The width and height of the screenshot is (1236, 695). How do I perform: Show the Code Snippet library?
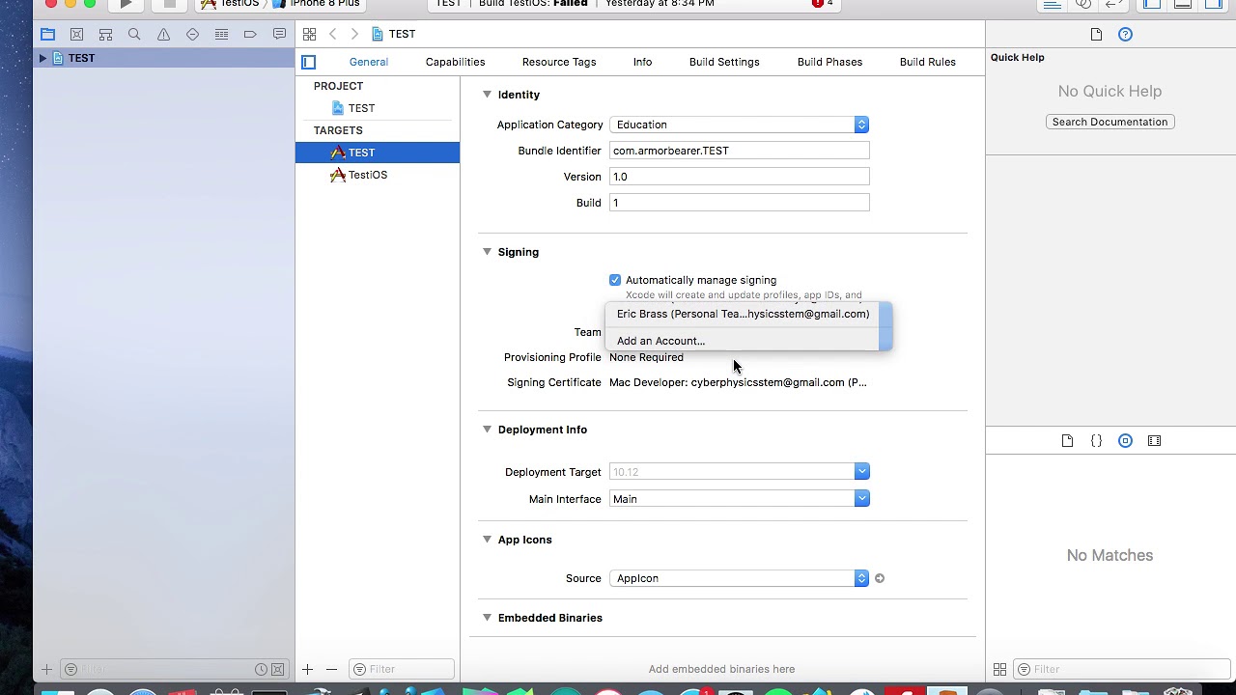point(1096,441)
